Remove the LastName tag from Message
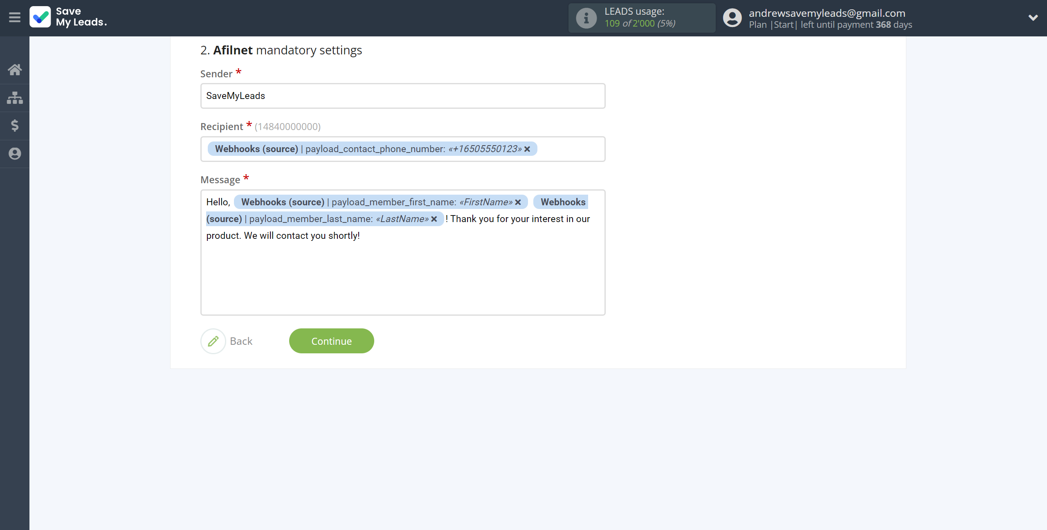1047x530 pixels. pos(434,219)
